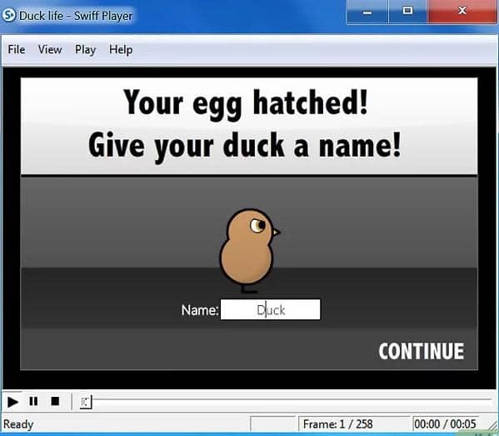Viewport: 499px width, 436px height.
Task: Open the Play menu
Action: pos(85,50)
